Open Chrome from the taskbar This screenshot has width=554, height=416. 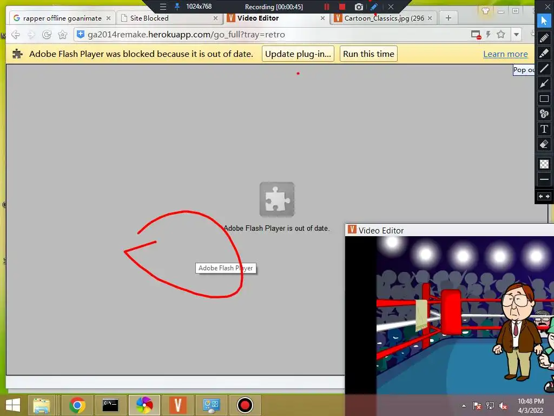click(x=77, y=405)
